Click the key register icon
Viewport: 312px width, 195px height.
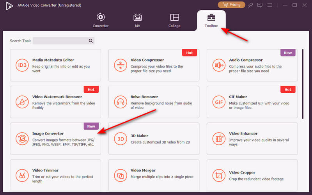(x=250, y=5)
